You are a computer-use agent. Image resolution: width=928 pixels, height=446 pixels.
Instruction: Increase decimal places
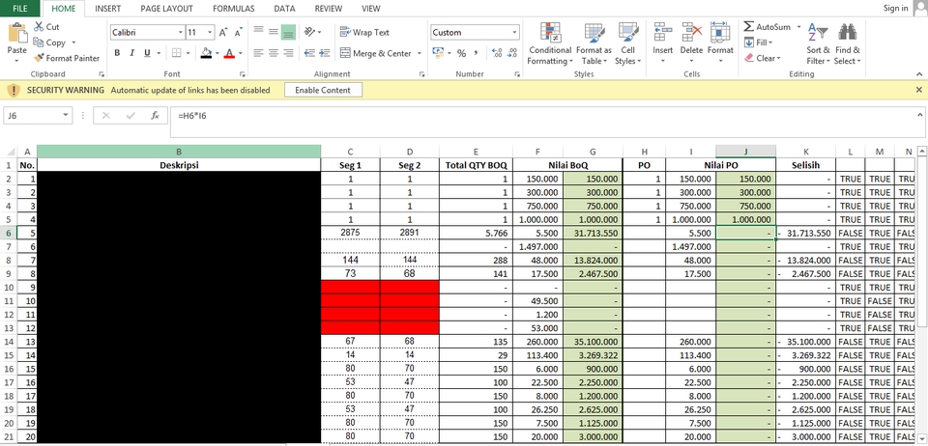(496, 53)
